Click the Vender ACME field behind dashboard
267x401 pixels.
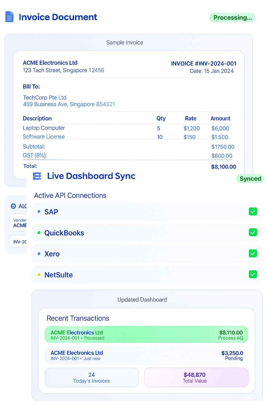click(x=18, y=223)
